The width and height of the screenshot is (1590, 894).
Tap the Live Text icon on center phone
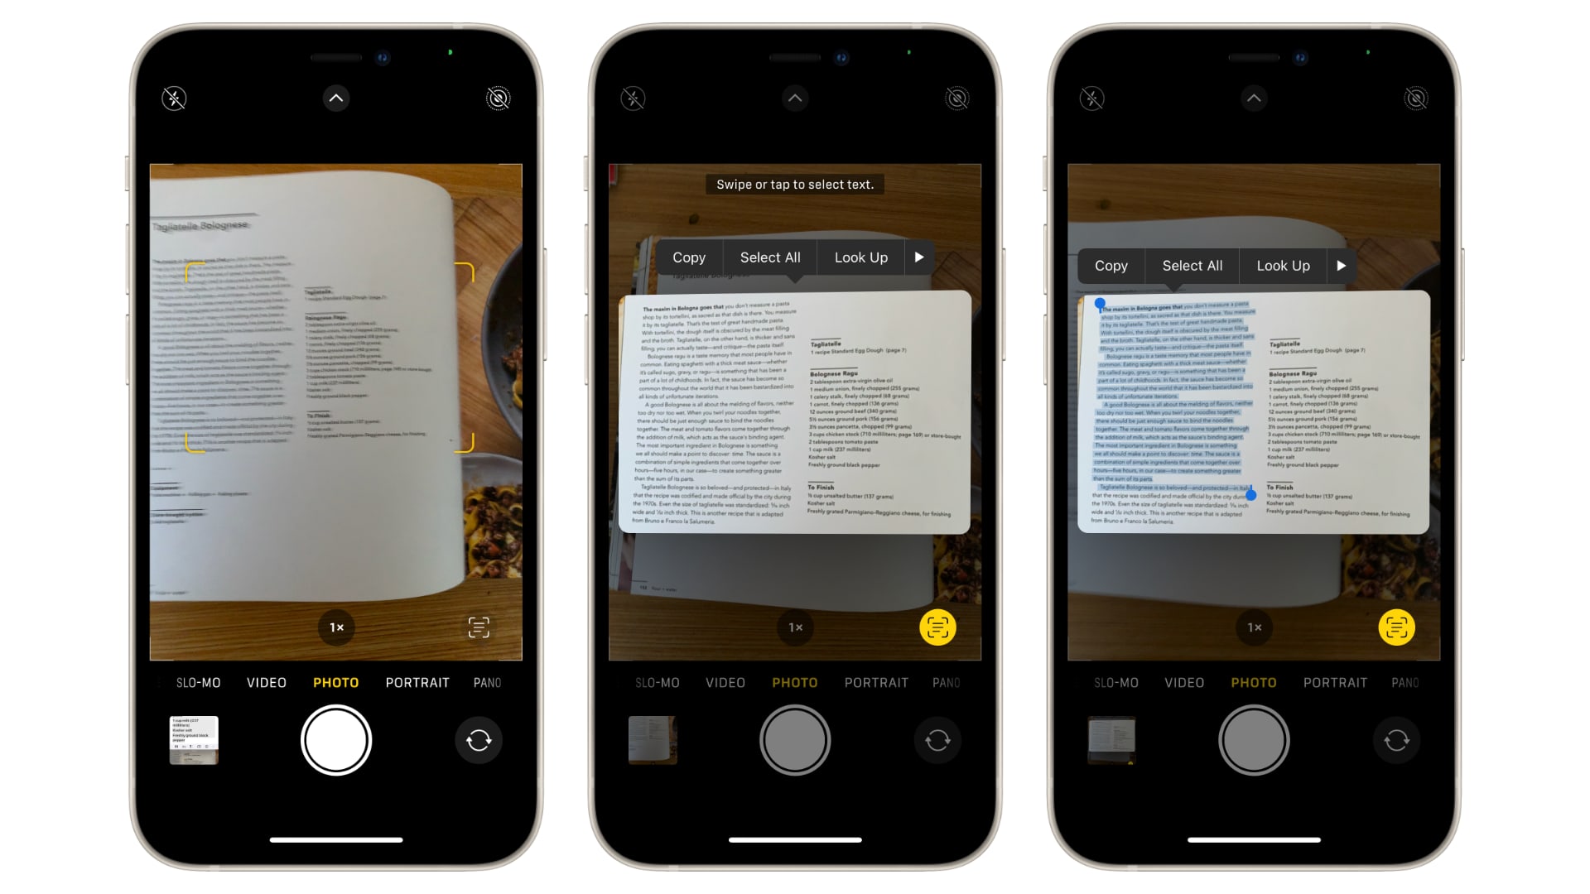click(x=938, y=627)
